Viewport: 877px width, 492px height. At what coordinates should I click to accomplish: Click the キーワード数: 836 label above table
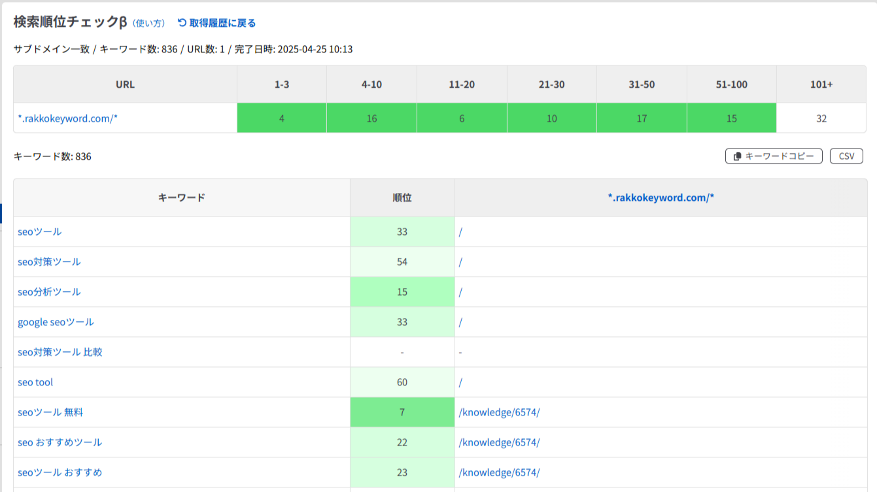[x=52, y=156]
